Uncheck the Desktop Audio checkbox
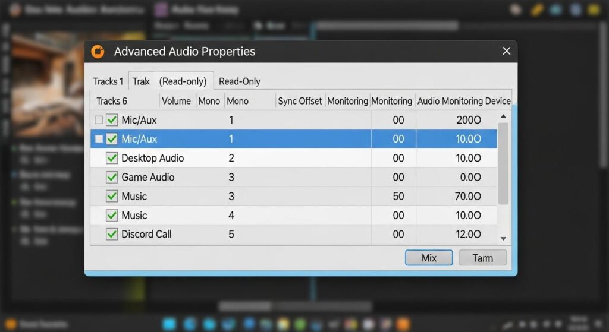609x332 pixels. point(111,158)
